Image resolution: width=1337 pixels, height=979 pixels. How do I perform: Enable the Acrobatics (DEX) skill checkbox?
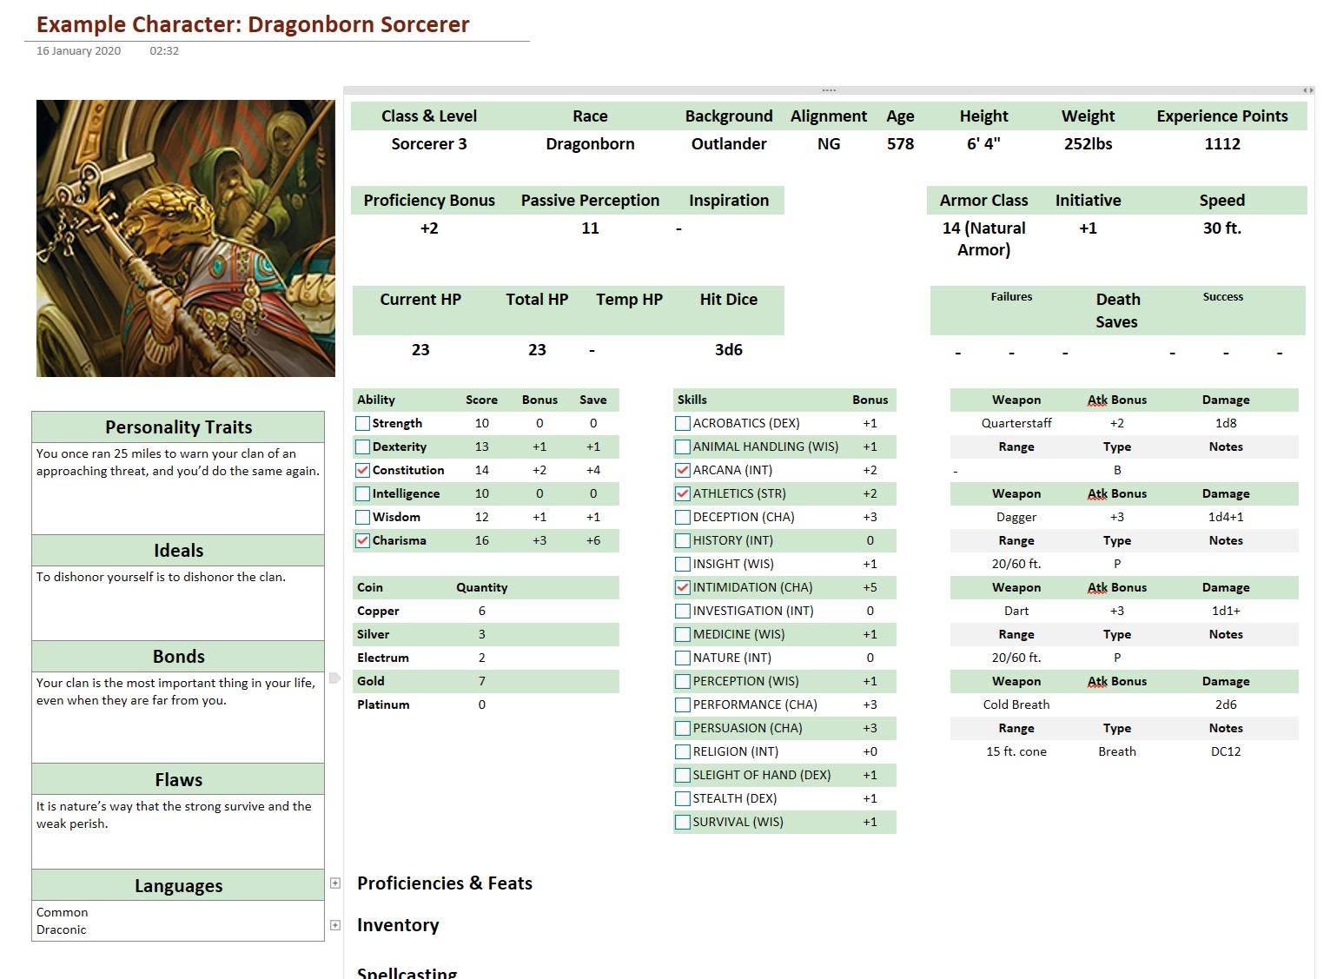(x=683, y=424)
